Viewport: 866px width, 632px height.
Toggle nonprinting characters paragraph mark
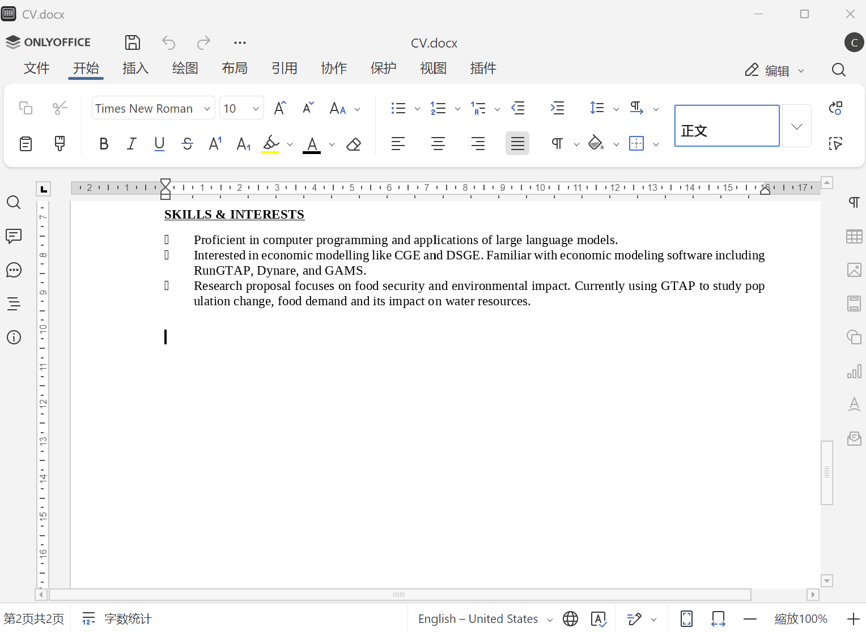[x=557, y=144]
